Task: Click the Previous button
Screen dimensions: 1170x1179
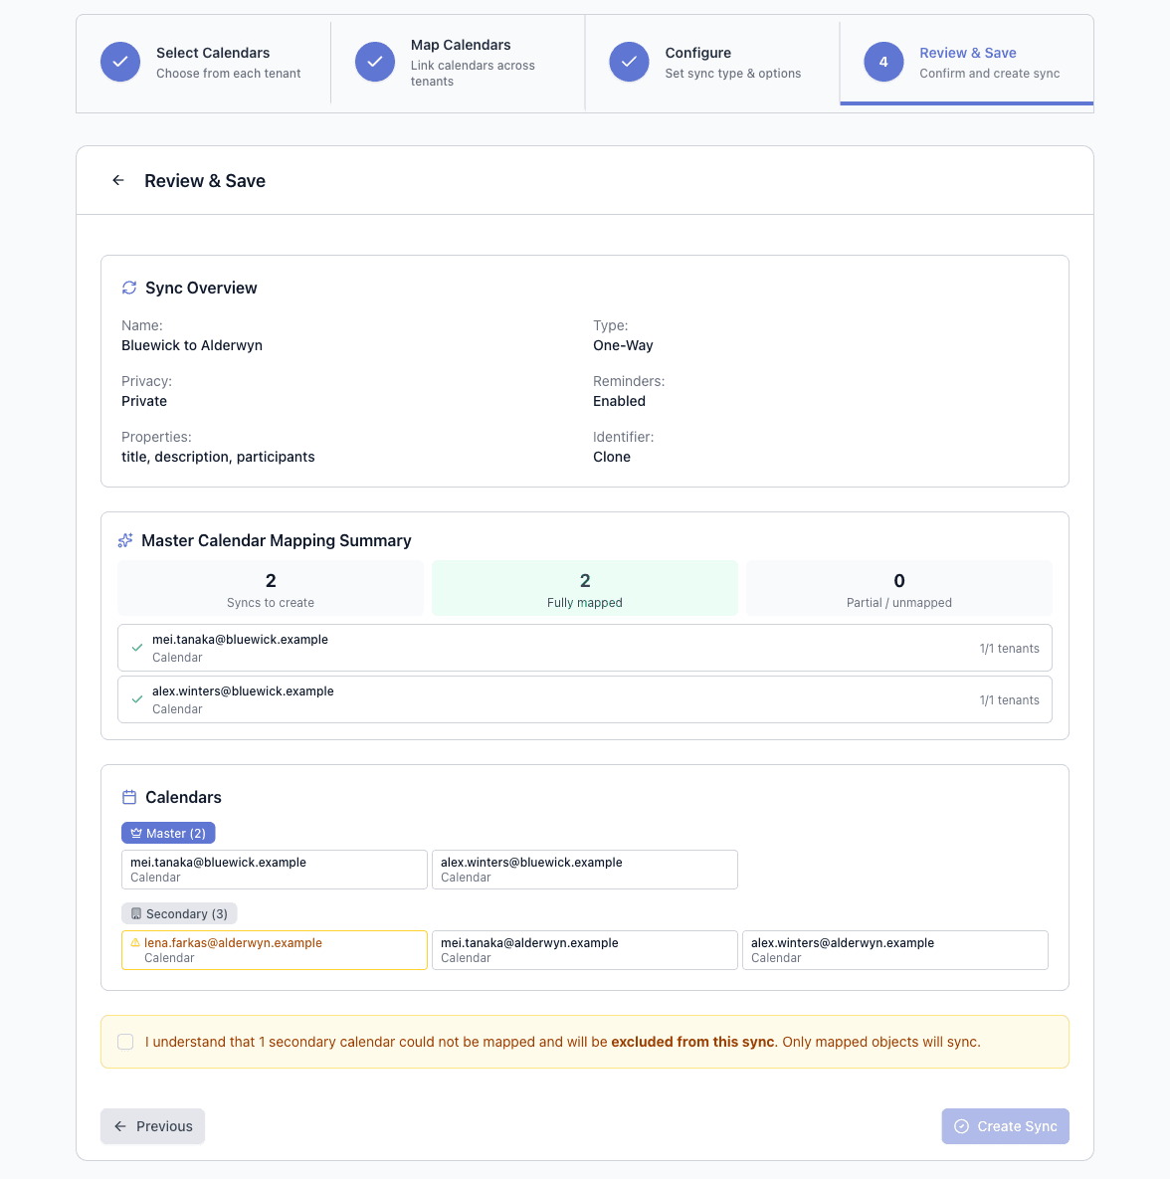Action: click(x=152, y=1126)
